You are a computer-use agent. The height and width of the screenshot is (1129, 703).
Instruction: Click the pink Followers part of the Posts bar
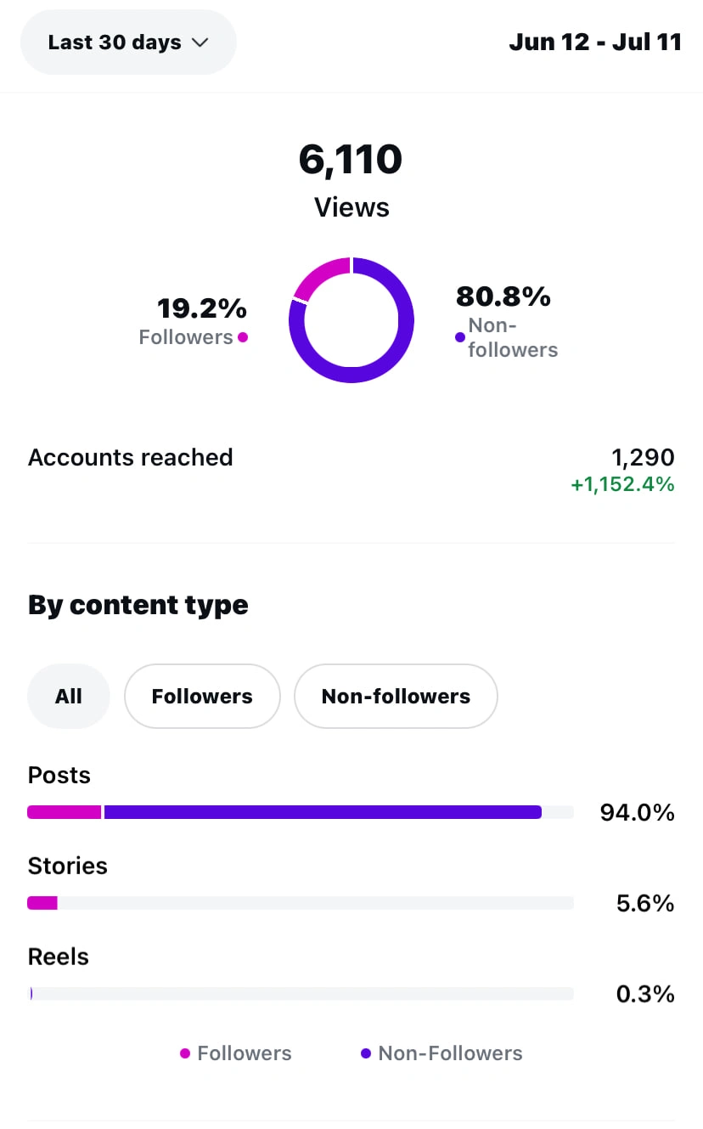65,812
